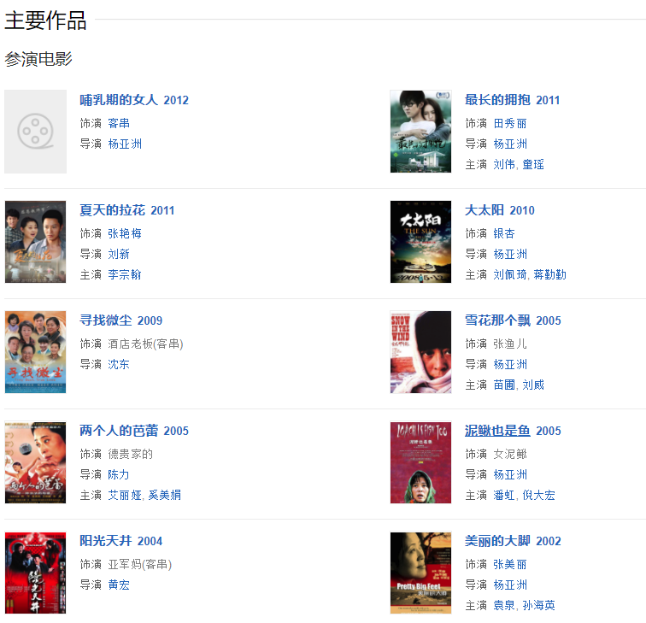Viewport: 646px width, 623px height.
Task: Open director 刘新 link under 夏天的拉花
Action: point(119,254)
